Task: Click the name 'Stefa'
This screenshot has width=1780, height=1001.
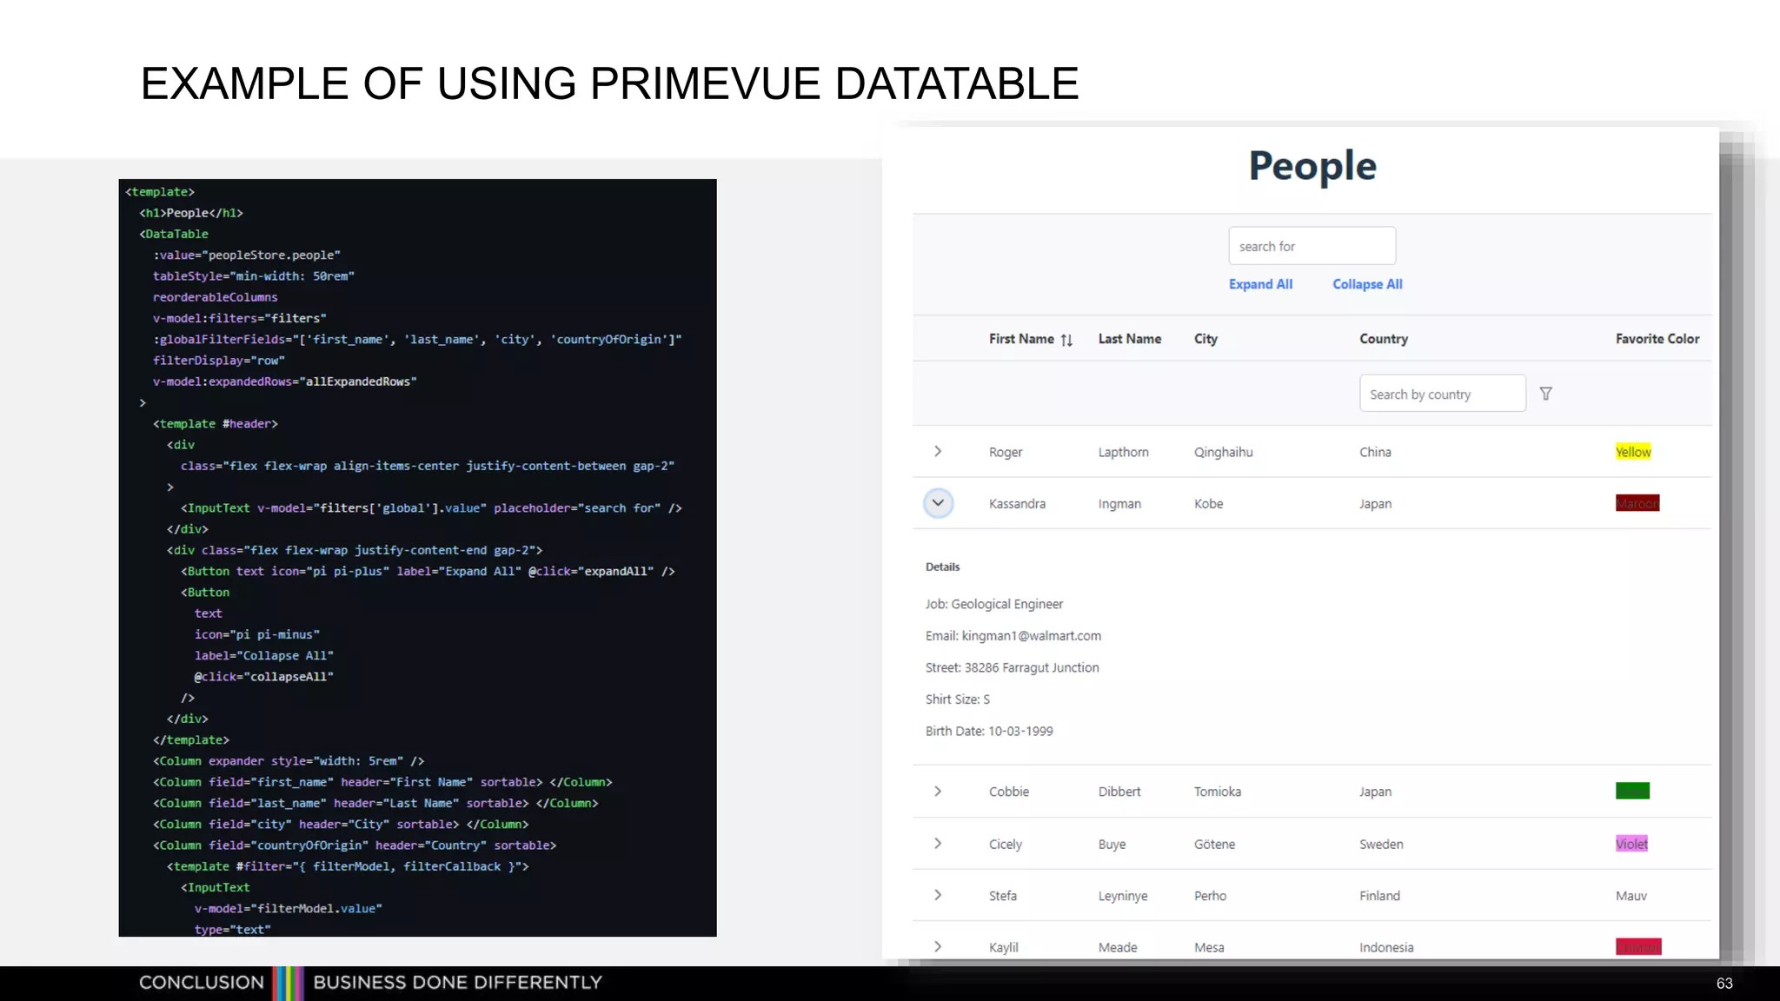Action: coord(1002,896)
